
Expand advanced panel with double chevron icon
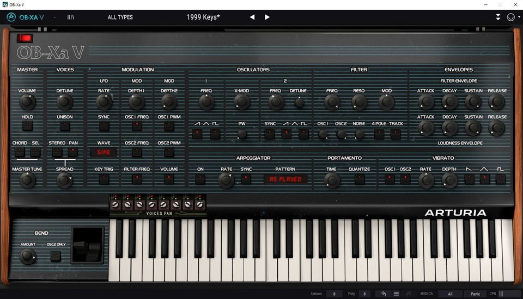[x=498, y=17]
